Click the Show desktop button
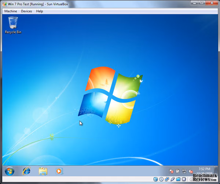Image resolution: width=220 pixels, height=184 pixels. coord(216,170)
